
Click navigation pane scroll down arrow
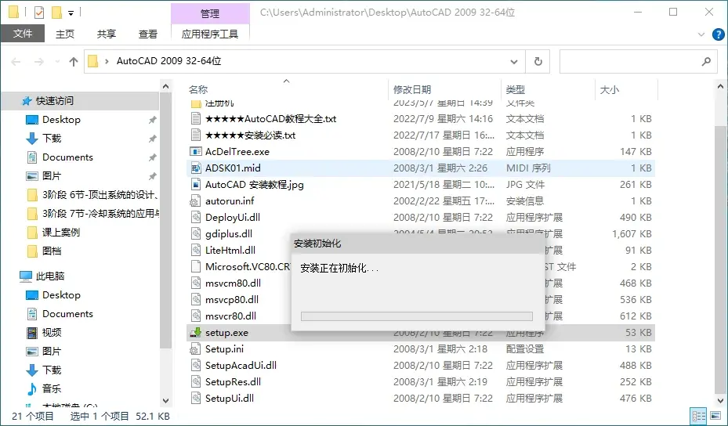click(165, 400)
